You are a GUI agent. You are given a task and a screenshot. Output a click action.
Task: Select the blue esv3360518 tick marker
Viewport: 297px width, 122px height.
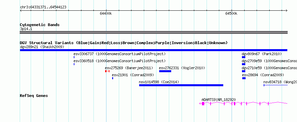coord(74,64)
